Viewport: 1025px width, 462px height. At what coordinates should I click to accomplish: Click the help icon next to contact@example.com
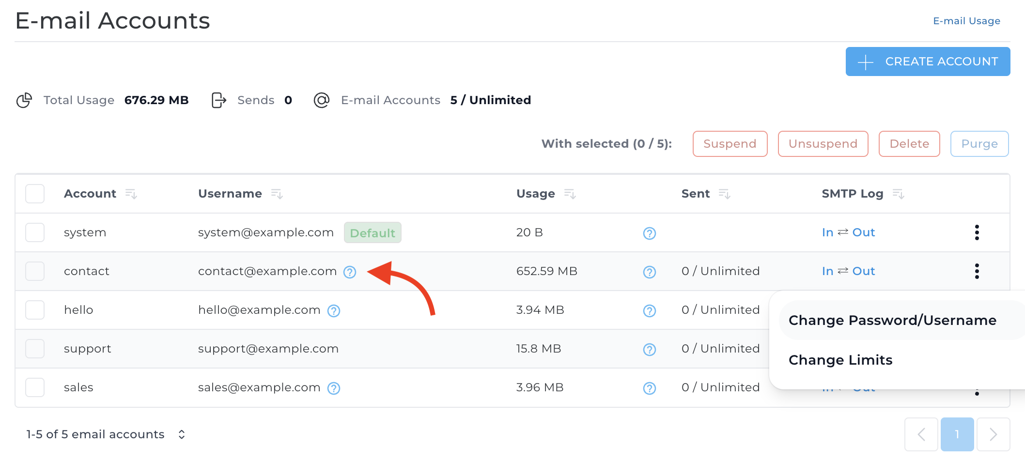click(349, 272)
